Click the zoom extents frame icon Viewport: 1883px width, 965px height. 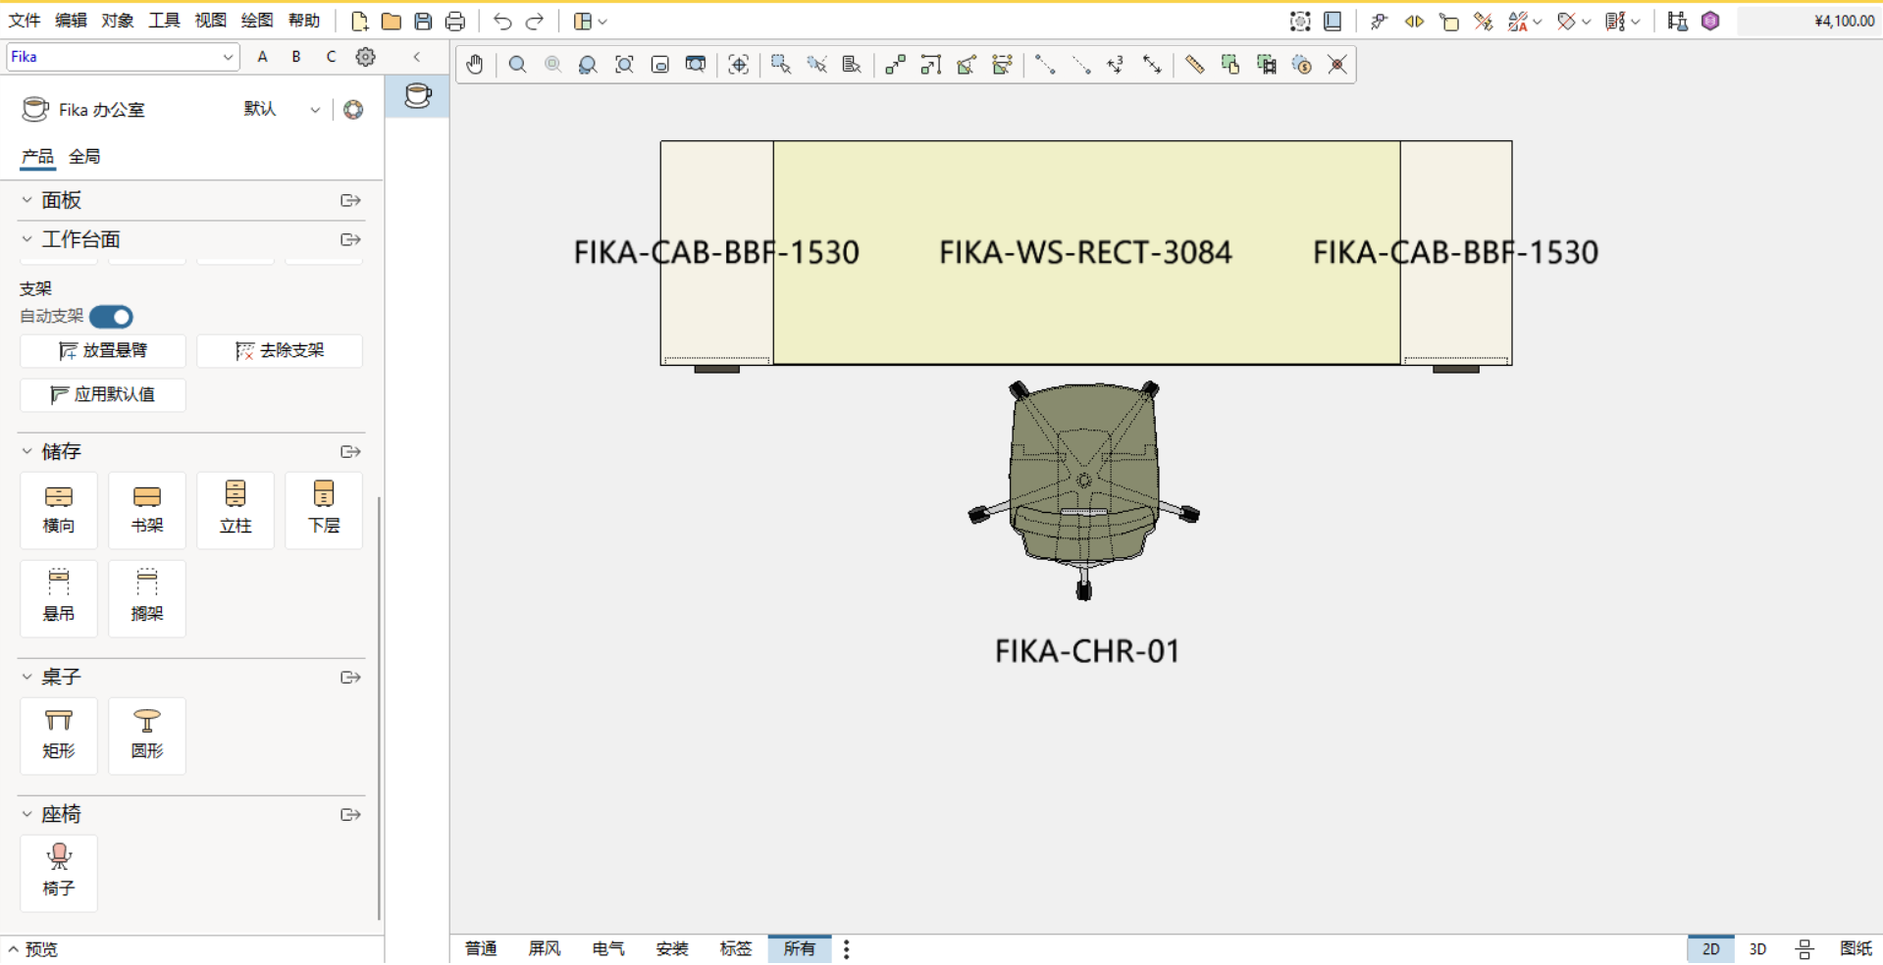(624, 65)
